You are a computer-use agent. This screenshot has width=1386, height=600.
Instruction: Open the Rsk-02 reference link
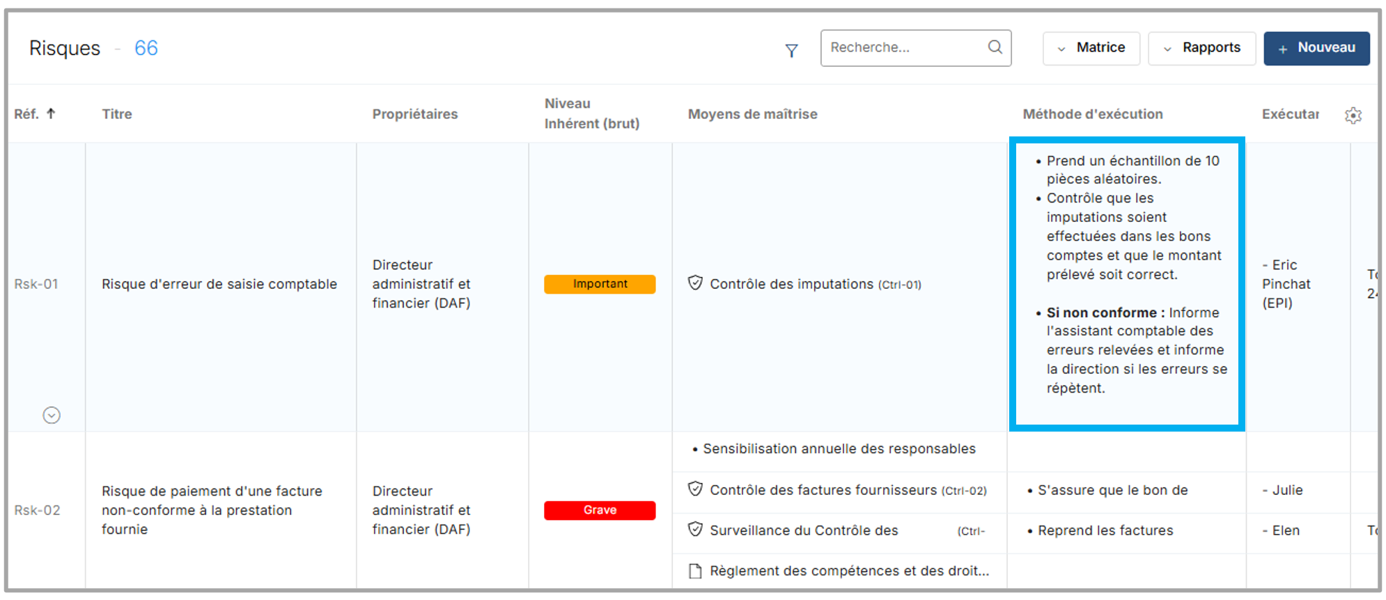37,510
